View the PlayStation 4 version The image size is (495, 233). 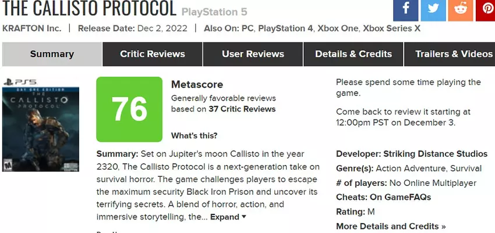[x=285, y=28]
